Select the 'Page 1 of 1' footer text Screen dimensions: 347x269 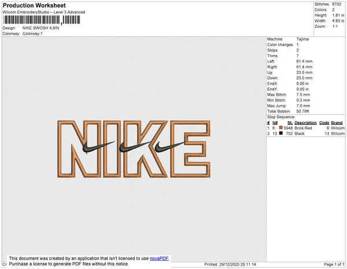pyautogui.click(x=334, y=264)
